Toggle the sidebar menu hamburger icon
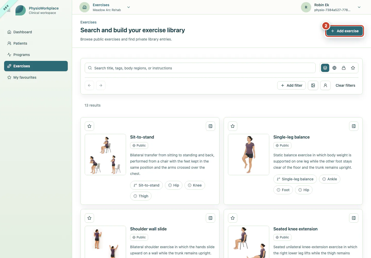 pos(9,10)
